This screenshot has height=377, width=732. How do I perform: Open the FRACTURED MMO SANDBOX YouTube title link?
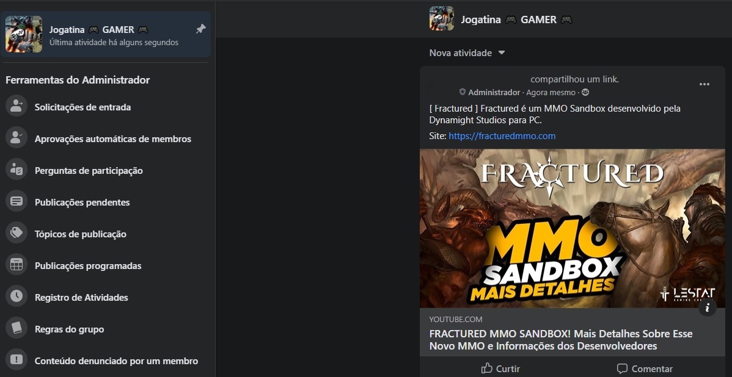pyautogui.click(x=561, y=340)
